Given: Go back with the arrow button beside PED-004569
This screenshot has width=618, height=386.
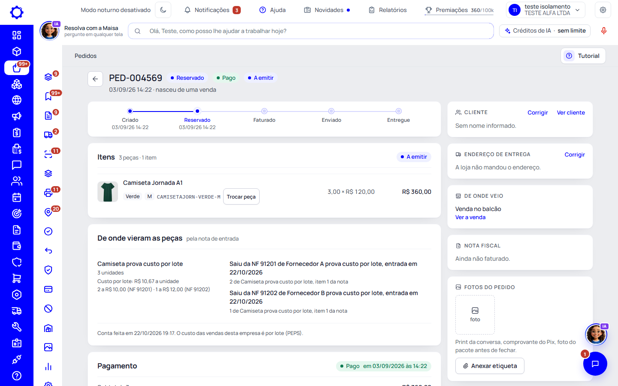Looking at the screenshot, I should point(95,79).
